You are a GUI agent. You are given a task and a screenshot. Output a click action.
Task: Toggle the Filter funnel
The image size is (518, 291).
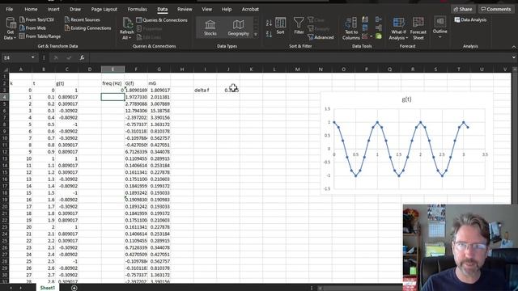pyautogui.click(x=299, y=26)
